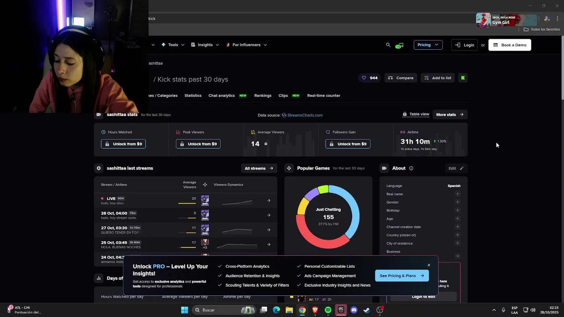Image resolution: width=564 pixels, height=317 pixels.
Task: Click the More stats button
Action: click(x=450, y=114)
